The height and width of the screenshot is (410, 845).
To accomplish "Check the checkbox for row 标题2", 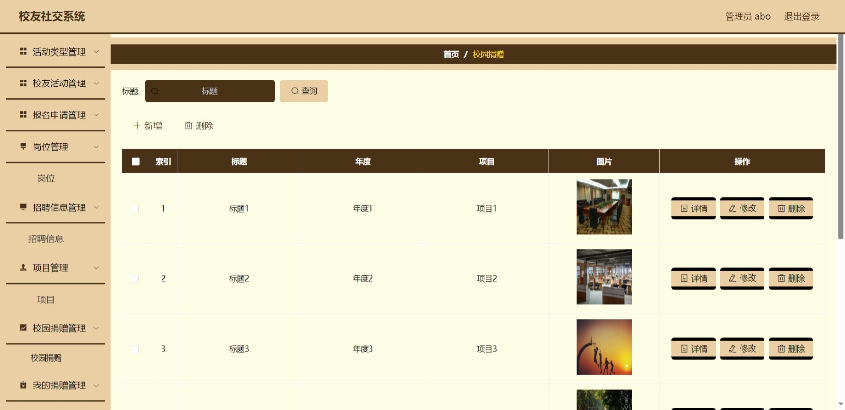I will [135, 279].
